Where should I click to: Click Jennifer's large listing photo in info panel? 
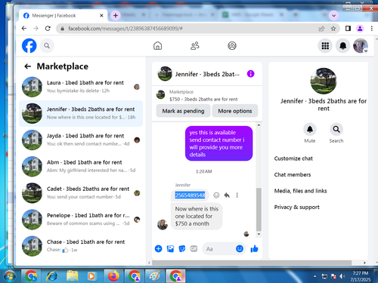[324, 81]
